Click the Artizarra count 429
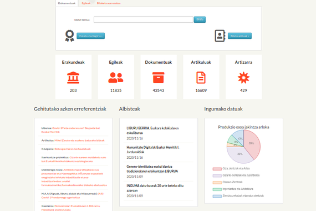The width and height of the screenshot is (316, 211). click(243, 91)
